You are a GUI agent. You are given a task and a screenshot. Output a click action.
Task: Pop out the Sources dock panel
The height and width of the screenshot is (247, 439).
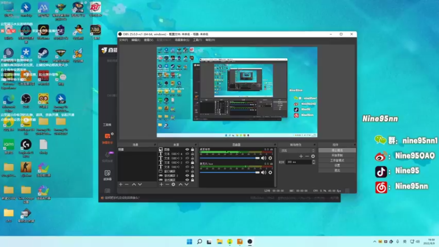pos(195,144)
